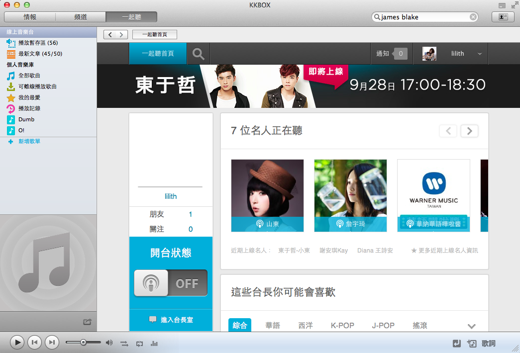This screenshot has height=353, width=520.
Task: Click the lilith avatar photo in the header
Action: click(x=429, y=53)
